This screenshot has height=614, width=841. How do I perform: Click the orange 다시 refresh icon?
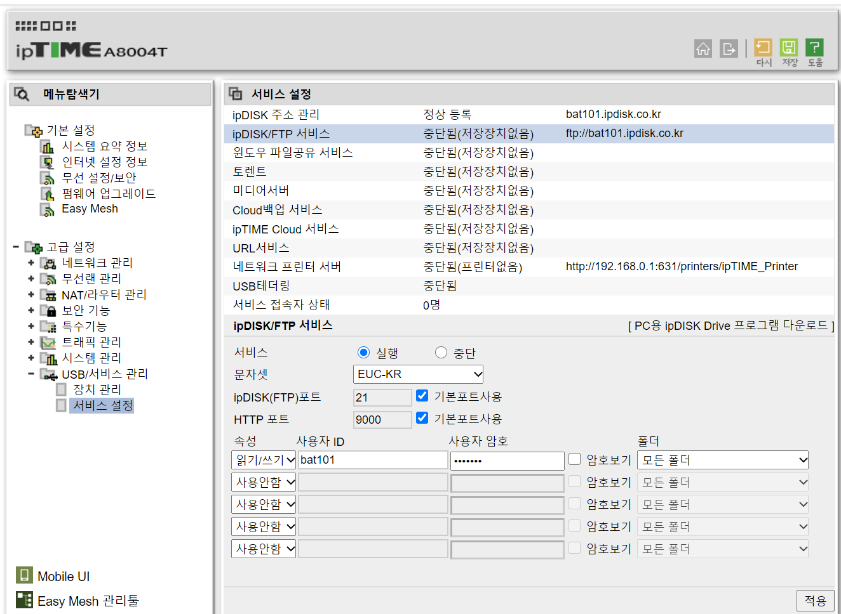[763, 48]
